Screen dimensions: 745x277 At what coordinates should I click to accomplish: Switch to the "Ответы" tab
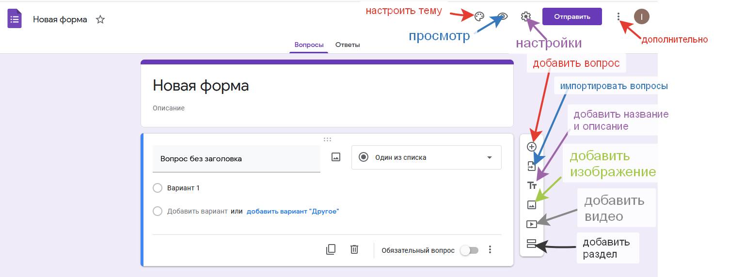tap(348, 45)
